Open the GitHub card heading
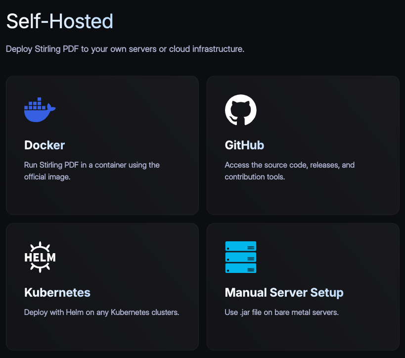The width and height of the screenshot is (405, 358). click(244, 145)
